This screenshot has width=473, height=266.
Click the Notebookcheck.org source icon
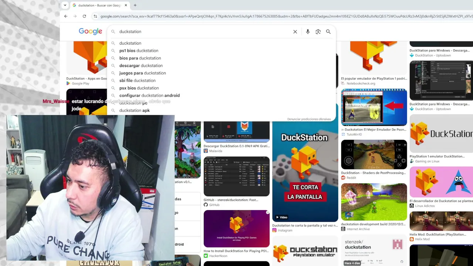click(x=343, y=83)
